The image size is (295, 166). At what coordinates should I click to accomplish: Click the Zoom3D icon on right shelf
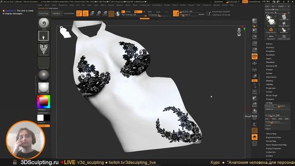[x=254, y=105]
